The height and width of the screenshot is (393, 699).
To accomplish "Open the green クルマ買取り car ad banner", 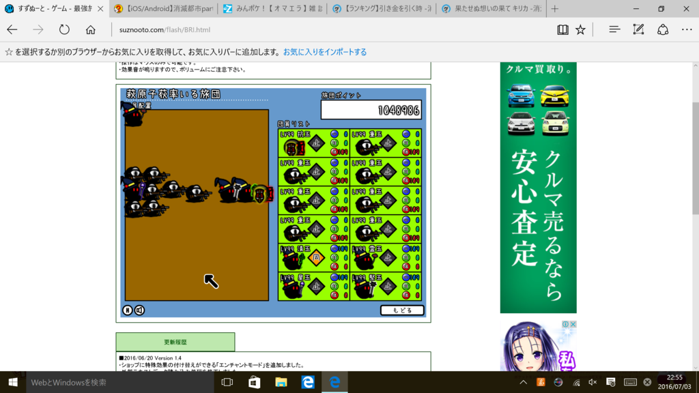I will (x=538, y=188).
